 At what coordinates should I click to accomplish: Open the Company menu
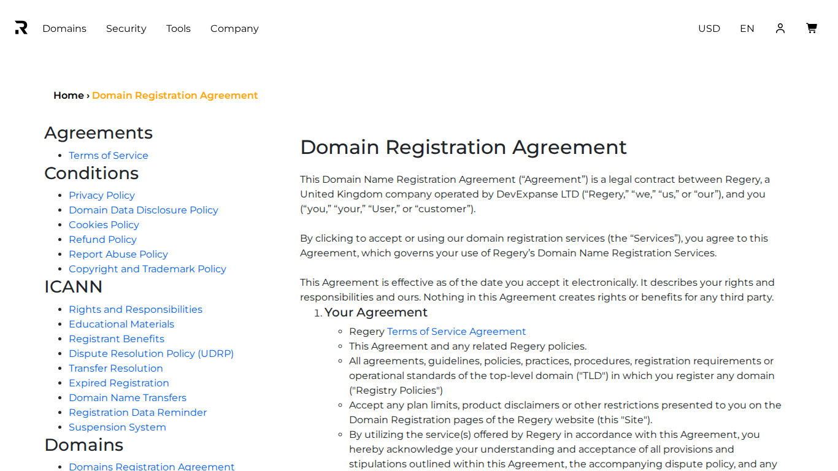[x=234, y=29]
